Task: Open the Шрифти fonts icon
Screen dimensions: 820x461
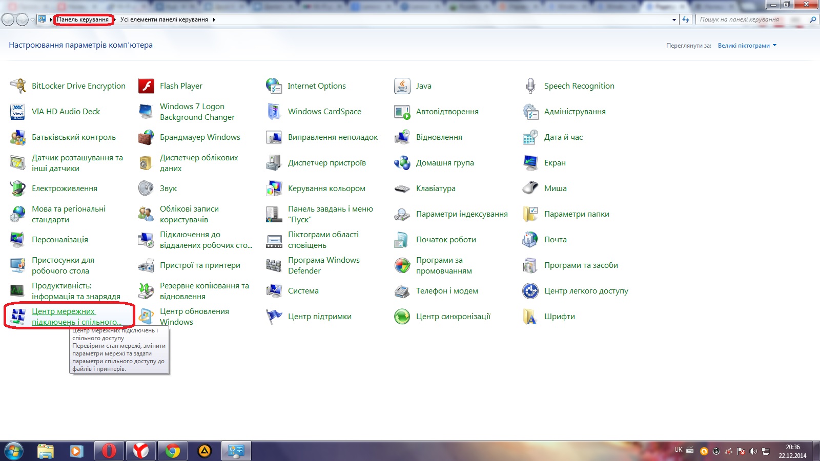Action: pos(530,317)
